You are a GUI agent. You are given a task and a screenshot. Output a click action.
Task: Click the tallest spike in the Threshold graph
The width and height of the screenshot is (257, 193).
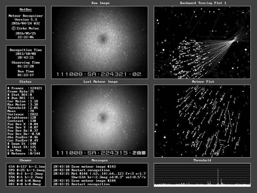tap(218, 177)
